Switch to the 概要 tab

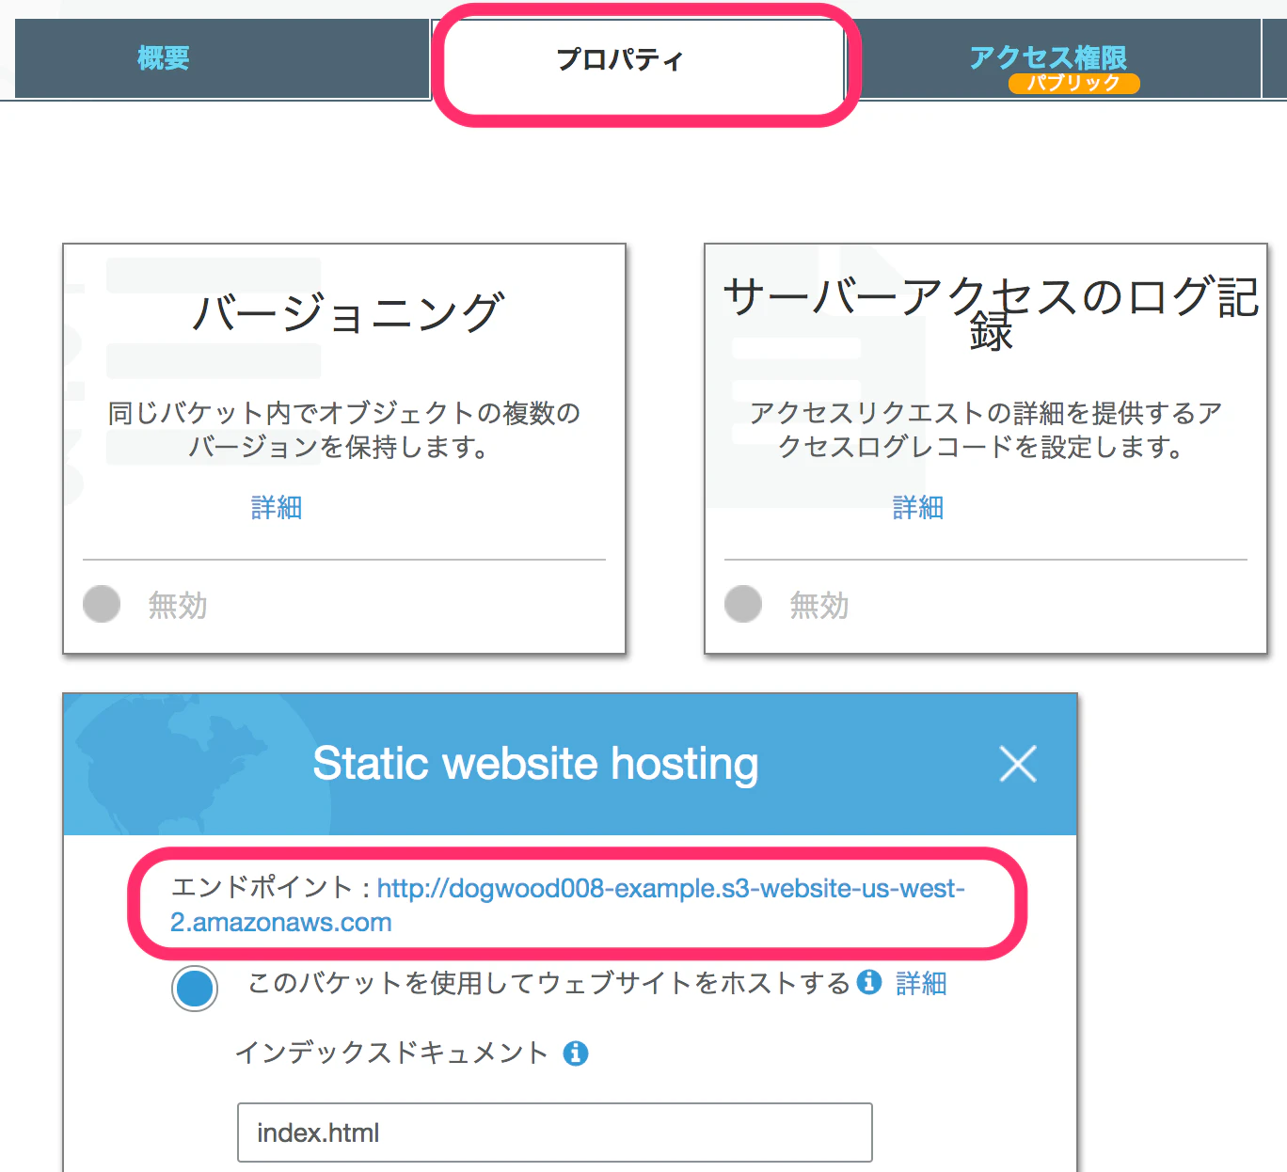222,58
